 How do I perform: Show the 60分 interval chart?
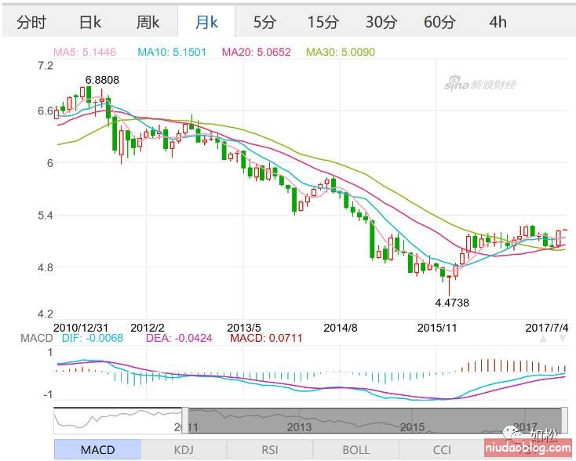pos(439,23)
